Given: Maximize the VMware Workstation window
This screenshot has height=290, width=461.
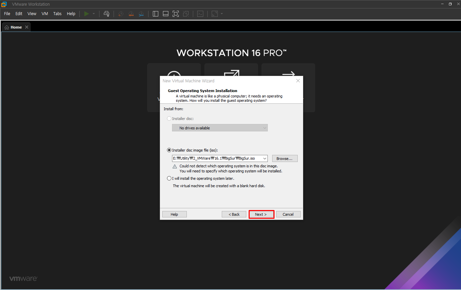Looking at the screenshot, I should [x=450, y=4].
